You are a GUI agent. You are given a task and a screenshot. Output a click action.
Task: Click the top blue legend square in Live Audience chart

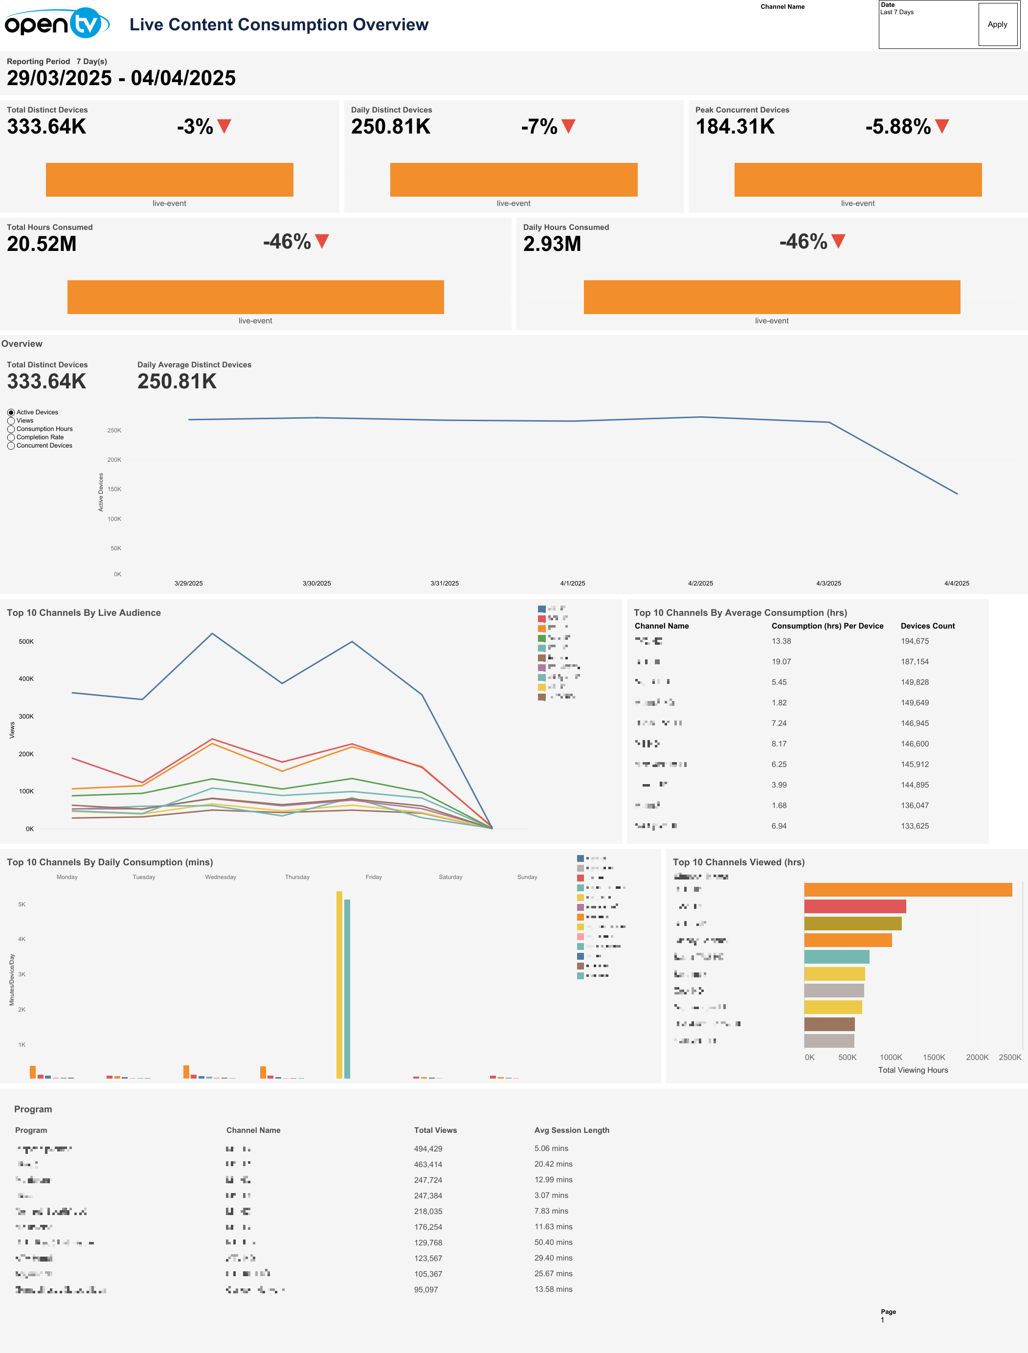tap(541, 609)
